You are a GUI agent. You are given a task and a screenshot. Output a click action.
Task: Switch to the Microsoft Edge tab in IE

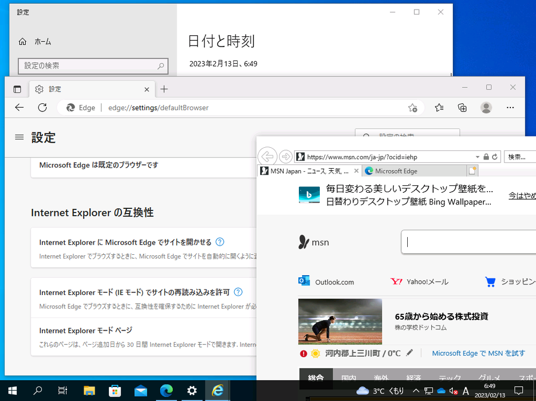click(414, 171)
